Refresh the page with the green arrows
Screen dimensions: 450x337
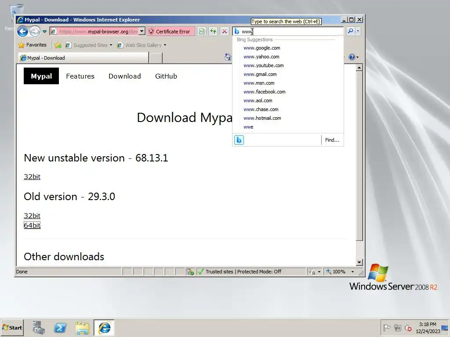(x=213, y=31)
